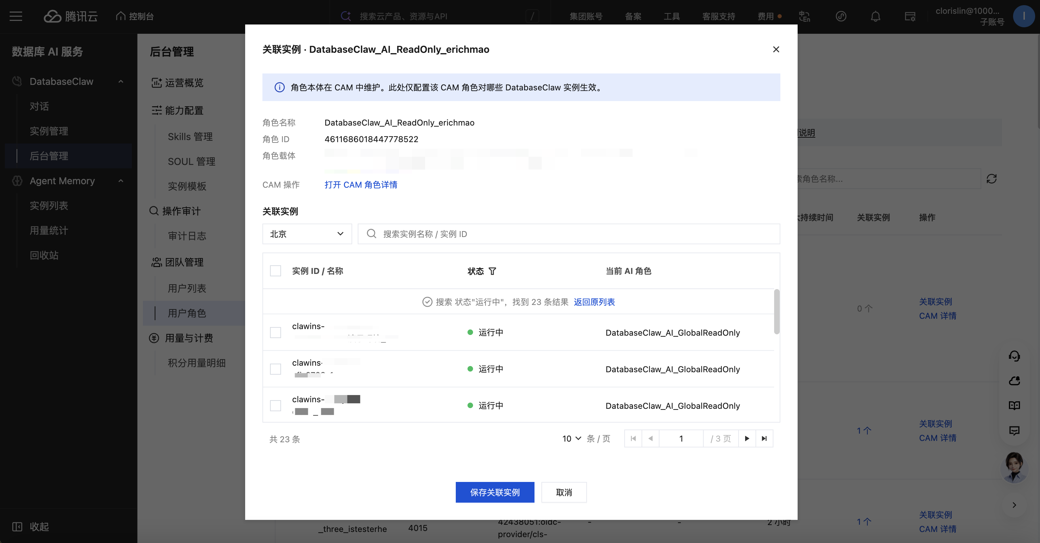This screenshot has width=1040, height=543.
Task: Open the 状态 column filter
Action: (x=492, y=271)
